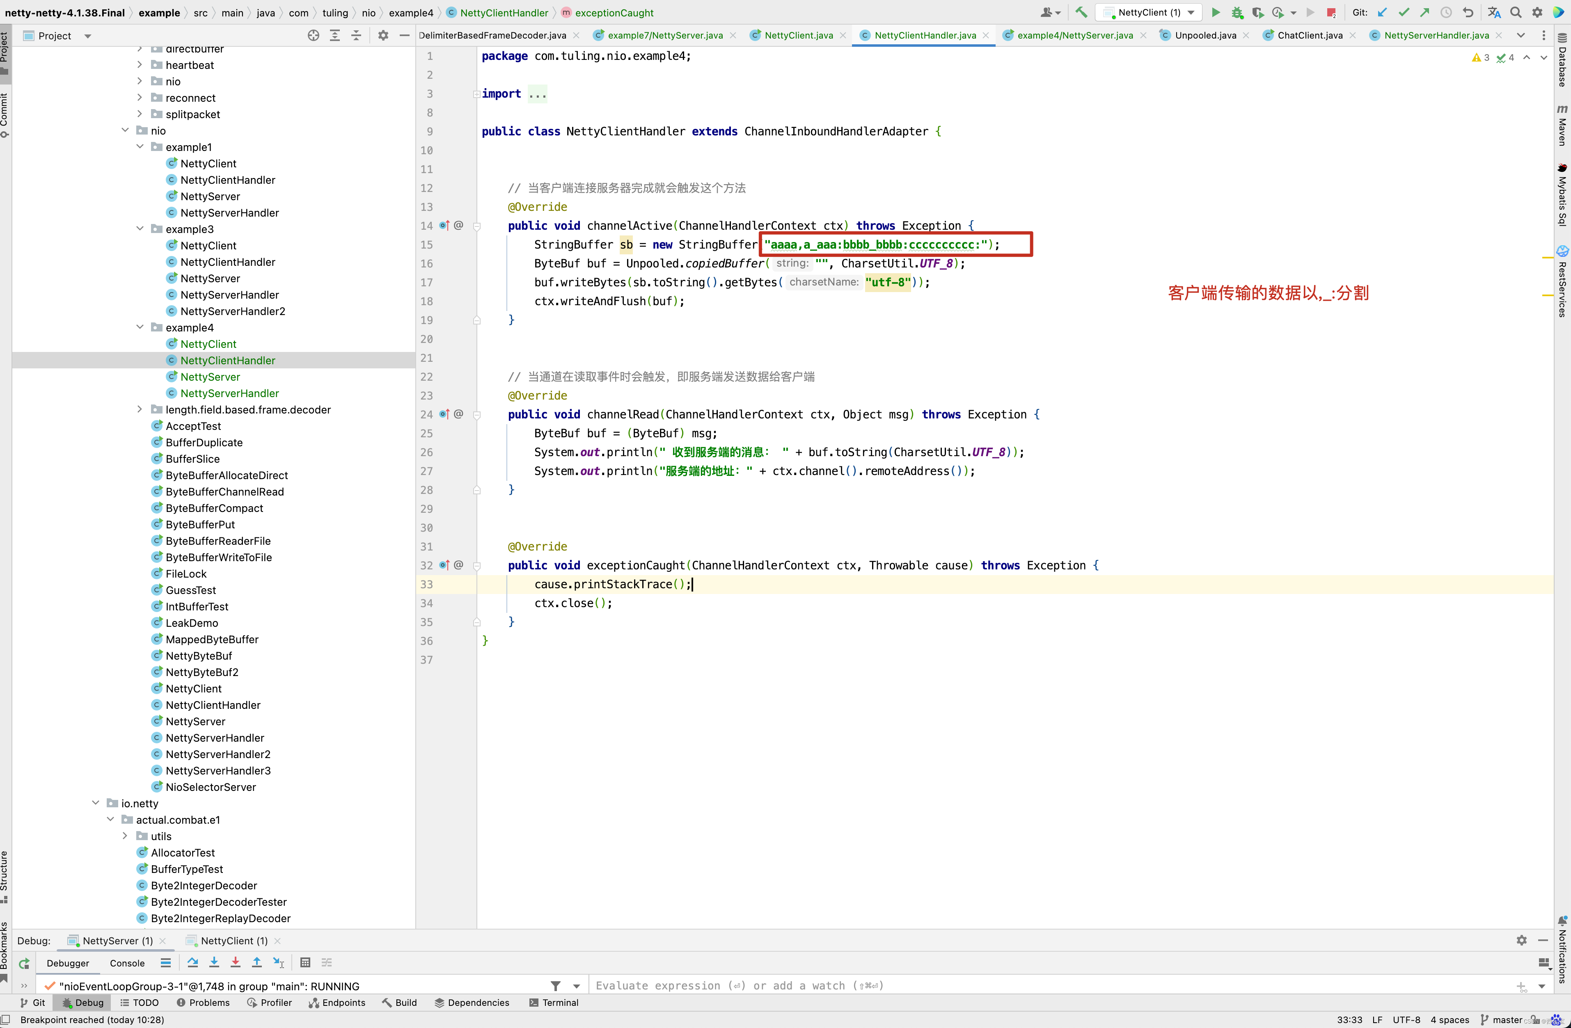
Task: Click the green Run button
Action: coord(1216,13)
